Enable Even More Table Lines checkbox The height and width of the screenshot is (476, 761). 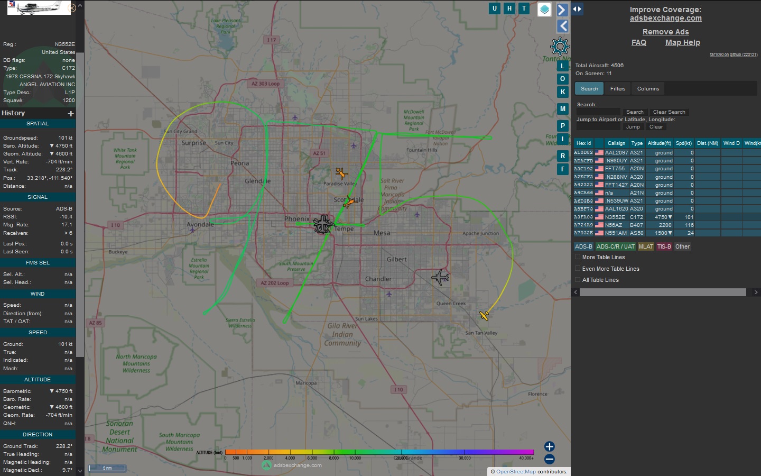[578, 269]
